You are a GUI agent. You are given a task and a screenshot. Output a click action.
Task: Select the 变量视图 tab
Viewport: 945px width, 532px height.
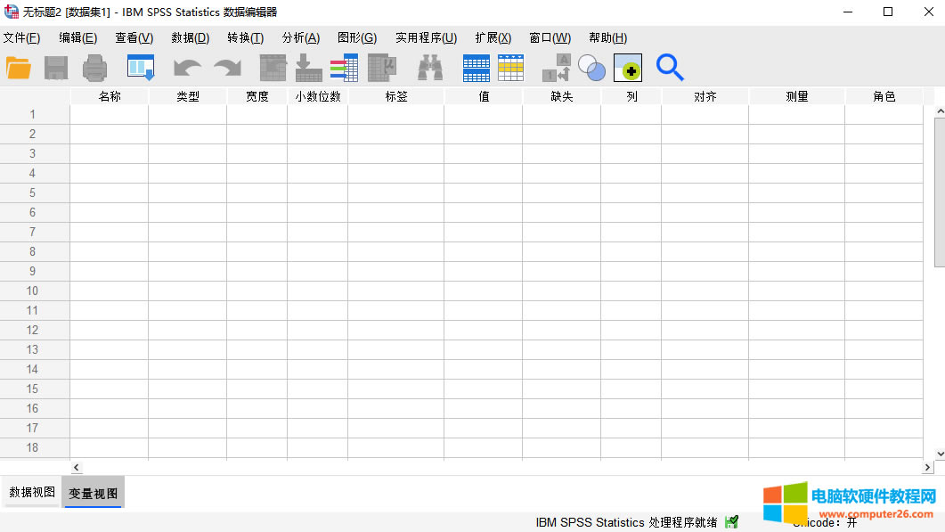(94, 493)
